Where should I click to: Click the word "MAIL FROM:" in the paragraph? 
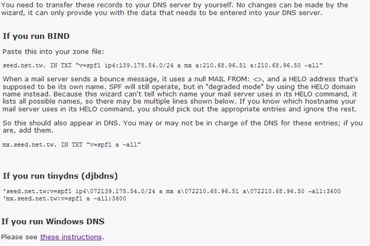[x=229, y=79]
